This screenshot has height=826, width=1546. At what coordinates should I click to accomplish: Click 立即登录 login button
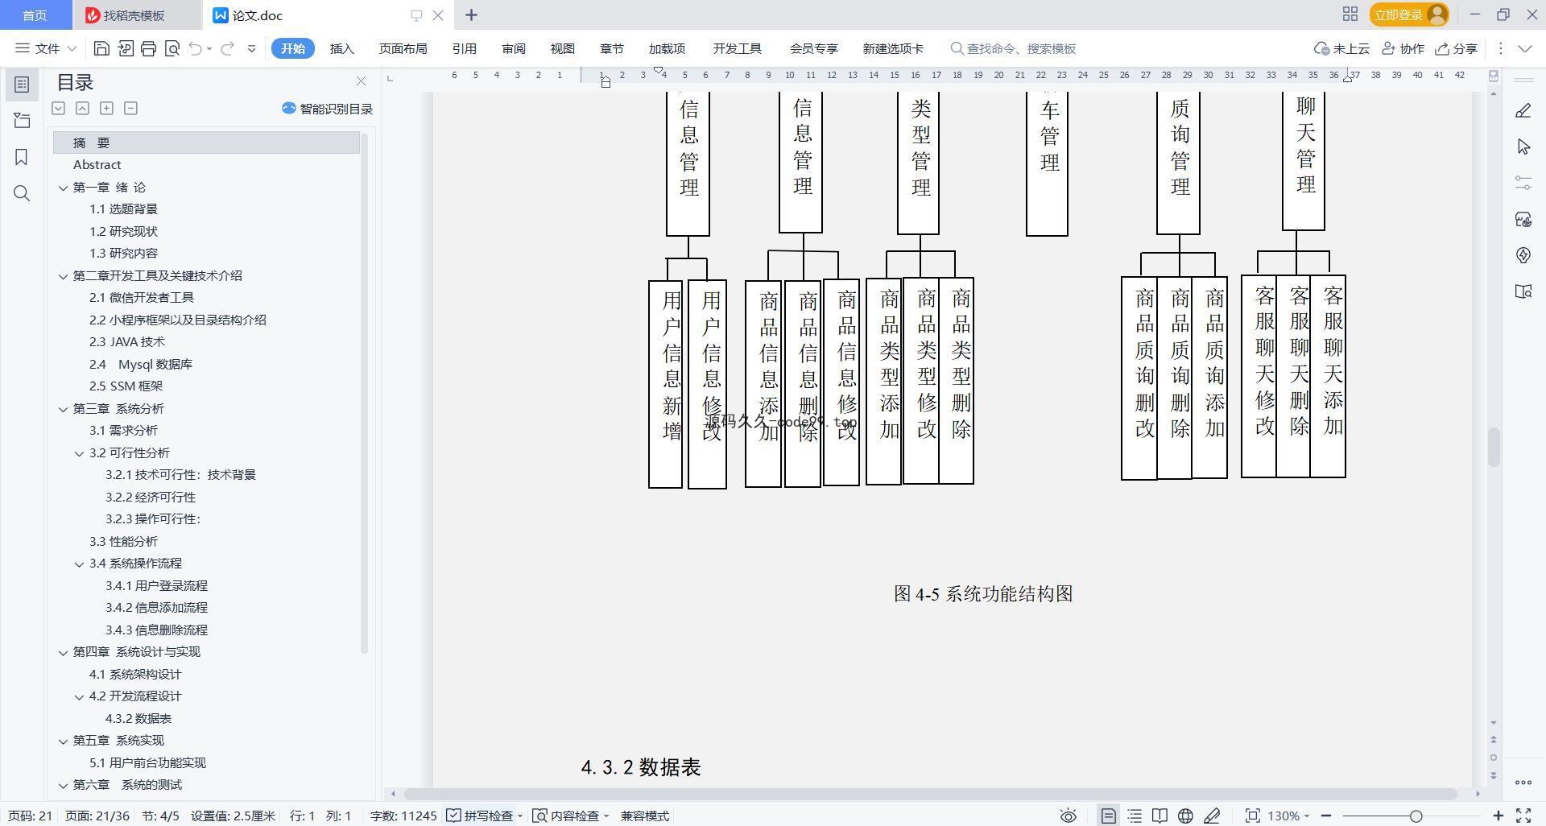tap(1408, 14)
